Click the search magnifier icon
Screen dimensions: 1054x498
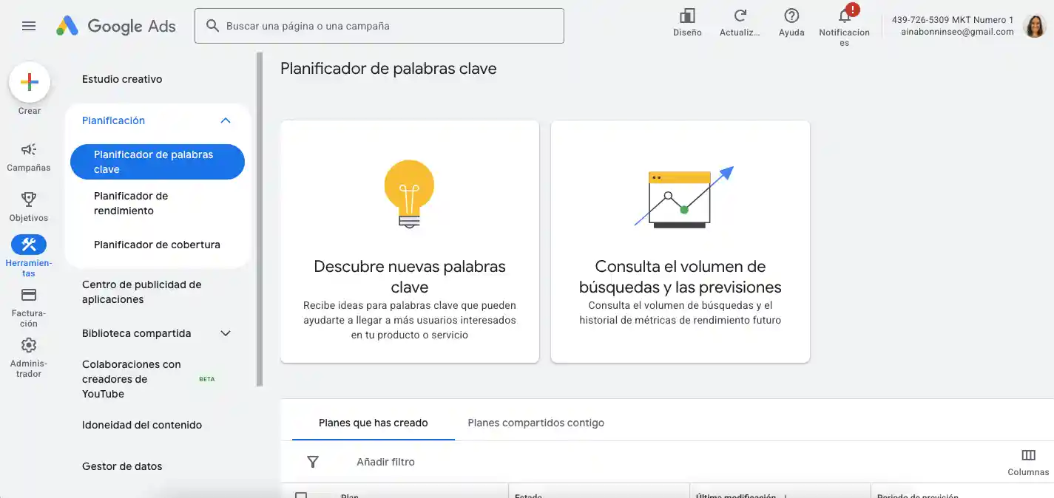pos(212,26)
